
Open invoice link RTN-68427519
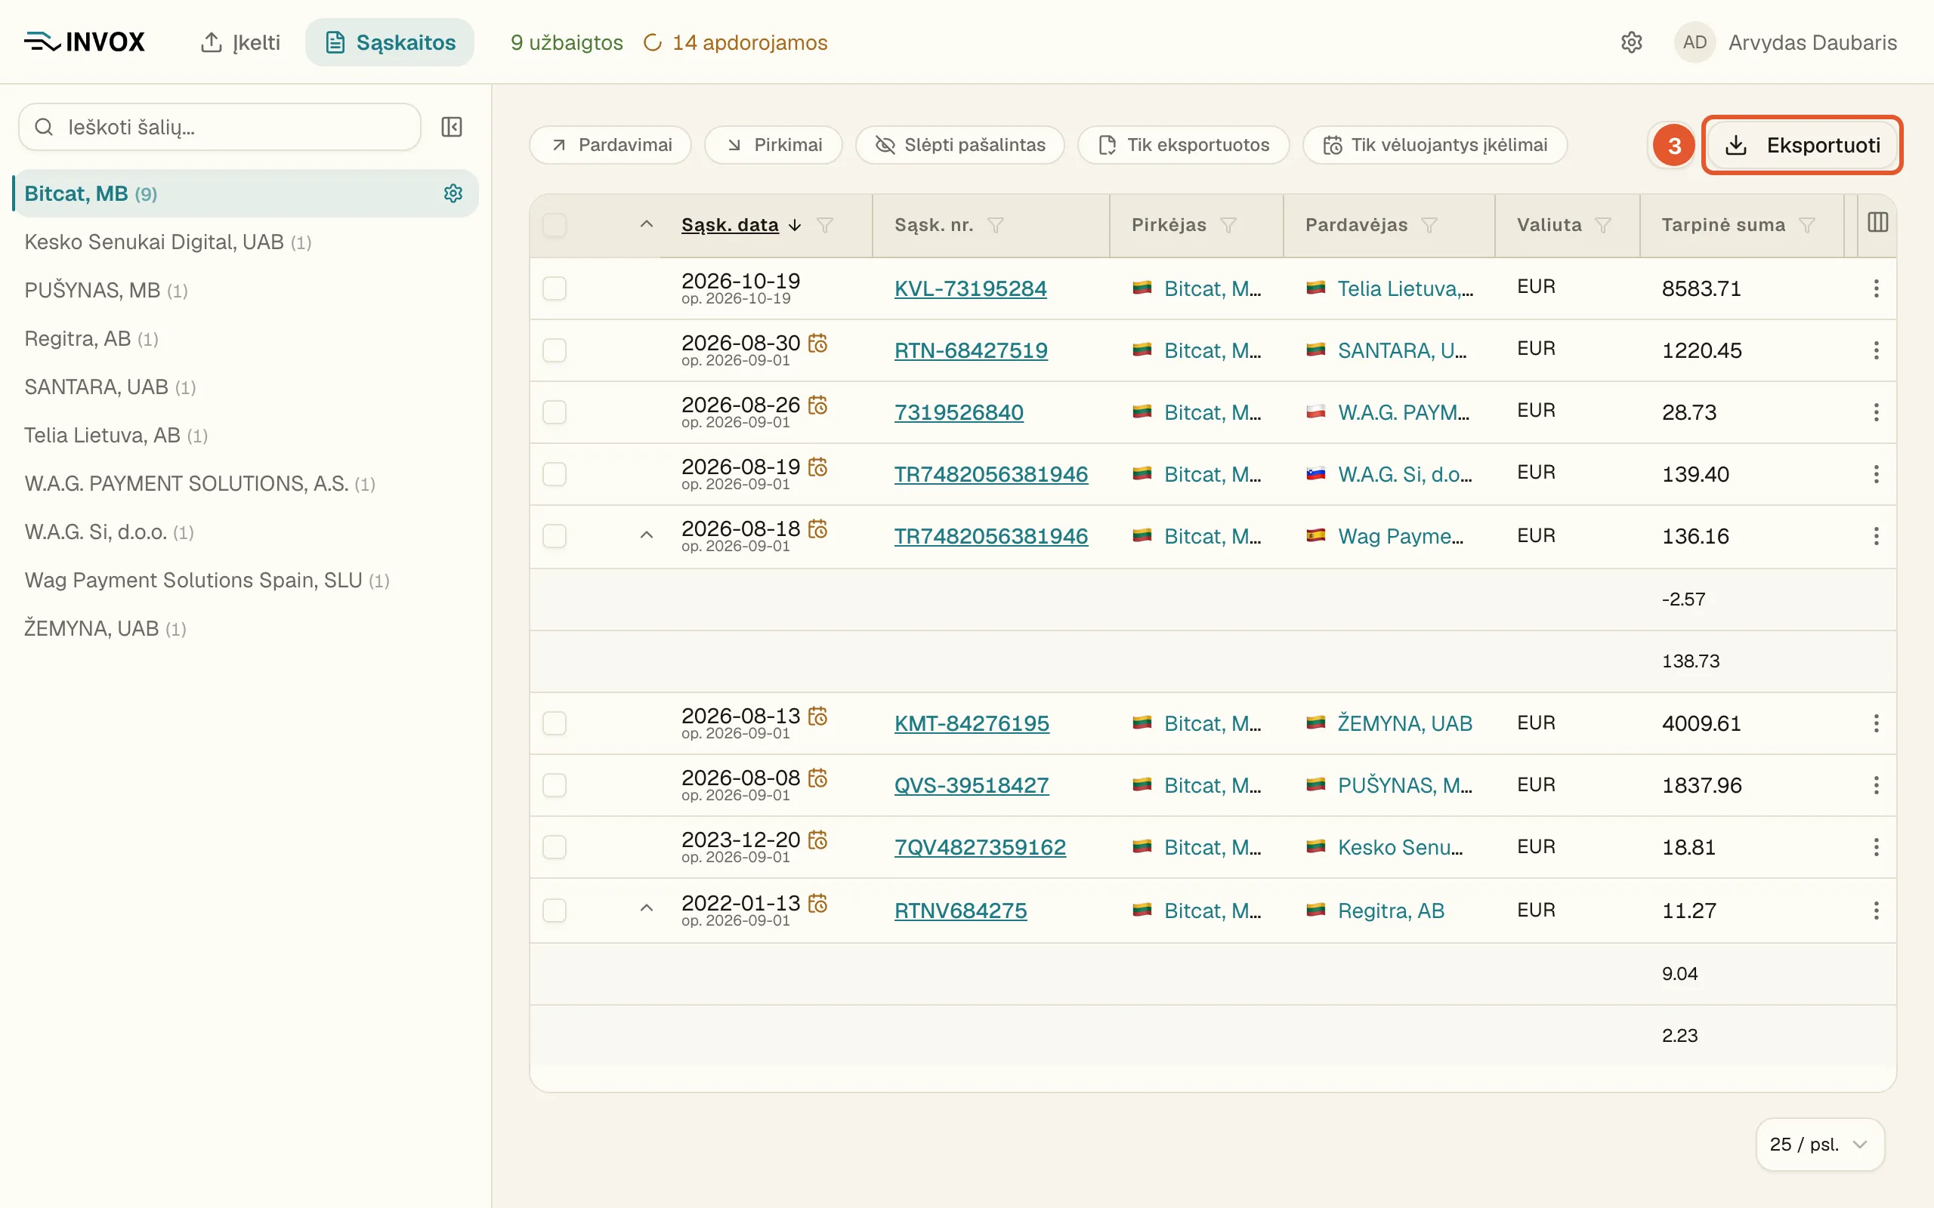(x=971, y=350)
